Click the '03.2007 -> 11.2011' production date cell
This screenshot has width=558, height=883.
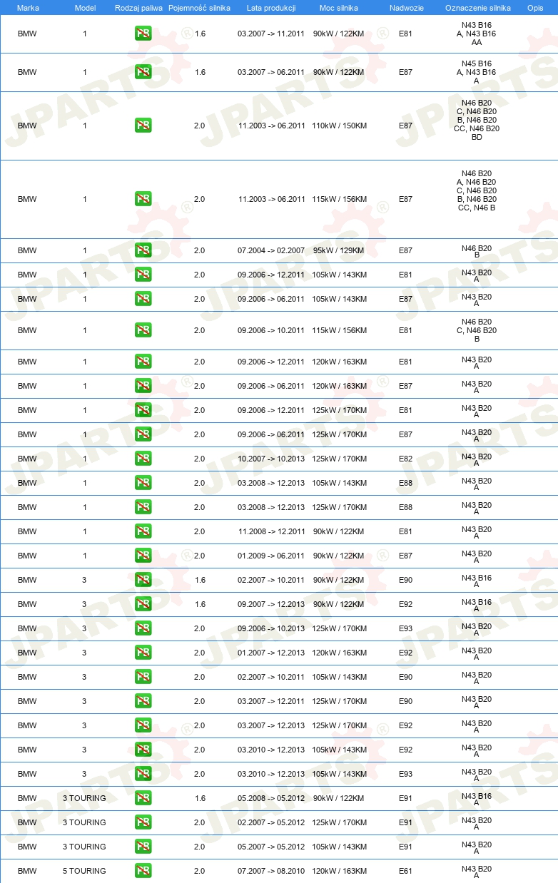click(x=271, y=34)
